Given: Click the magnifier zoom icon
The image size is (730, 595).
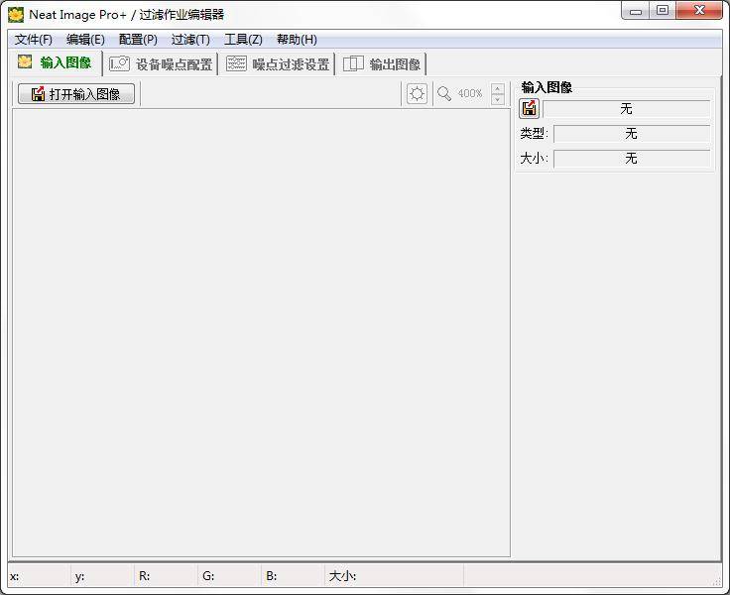Looking at the screenshot, I should click(444, 93).
